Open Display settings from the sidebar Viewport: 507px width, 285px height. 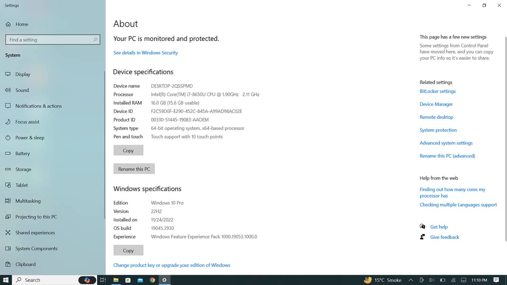(22, 74)
